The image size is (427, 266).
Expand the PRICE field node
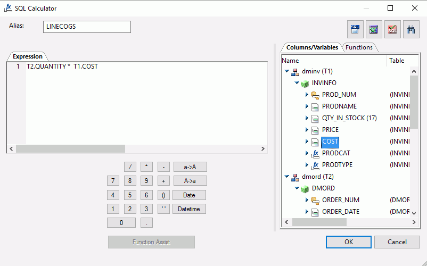click(307, 130)
